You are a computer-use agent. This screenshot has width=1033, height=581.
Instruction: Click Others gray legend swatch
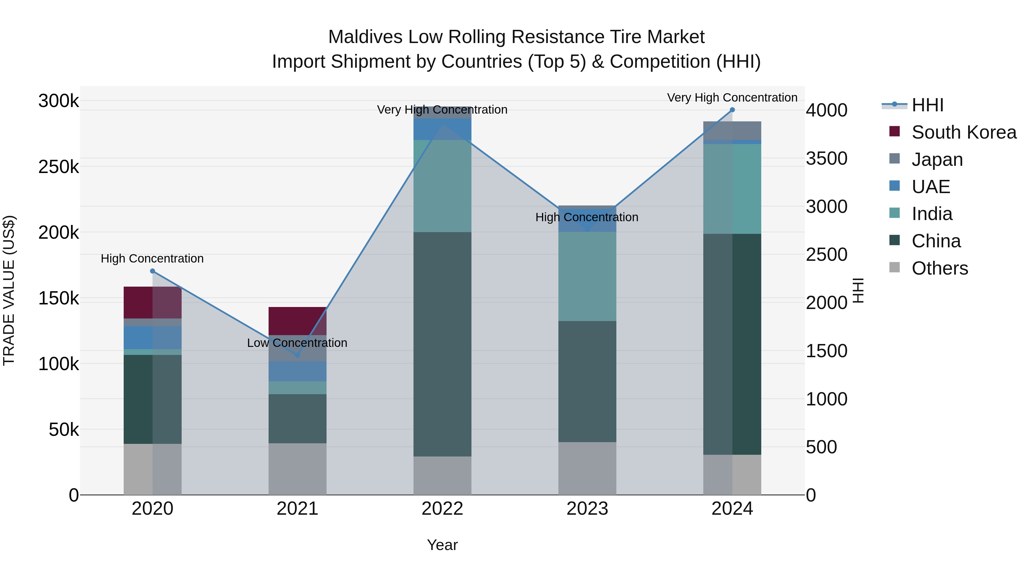click(x=894, y=267)
